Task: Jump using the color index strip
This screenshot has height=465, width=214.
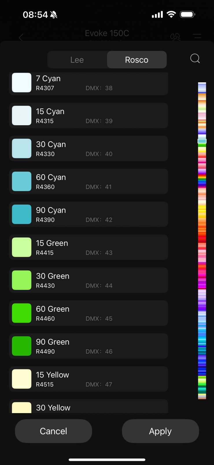Action: pos(202,241)
